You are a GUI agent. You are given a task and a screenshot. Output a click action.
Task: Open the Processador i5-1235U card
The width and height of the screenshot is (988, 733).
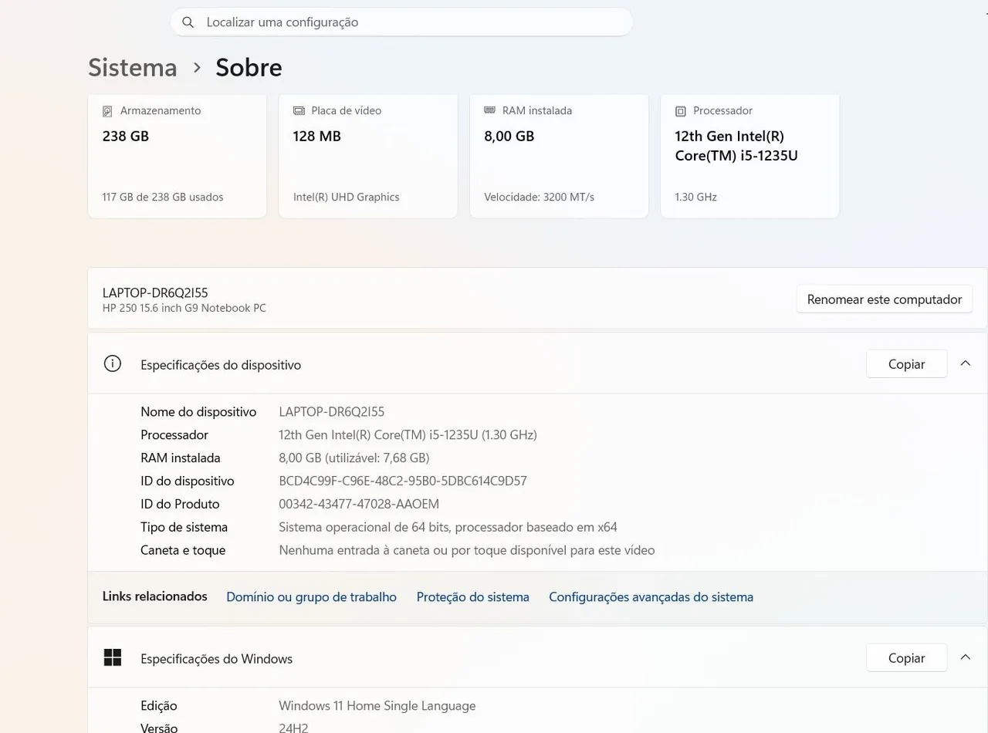tap(750, 156)
